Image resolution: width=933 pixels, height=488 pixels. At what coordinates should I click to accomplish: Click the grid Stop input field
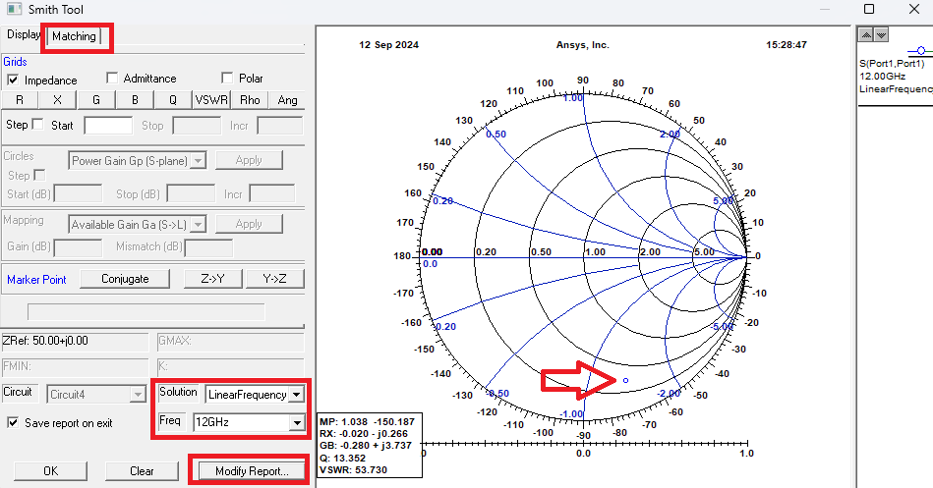point(197,126)
